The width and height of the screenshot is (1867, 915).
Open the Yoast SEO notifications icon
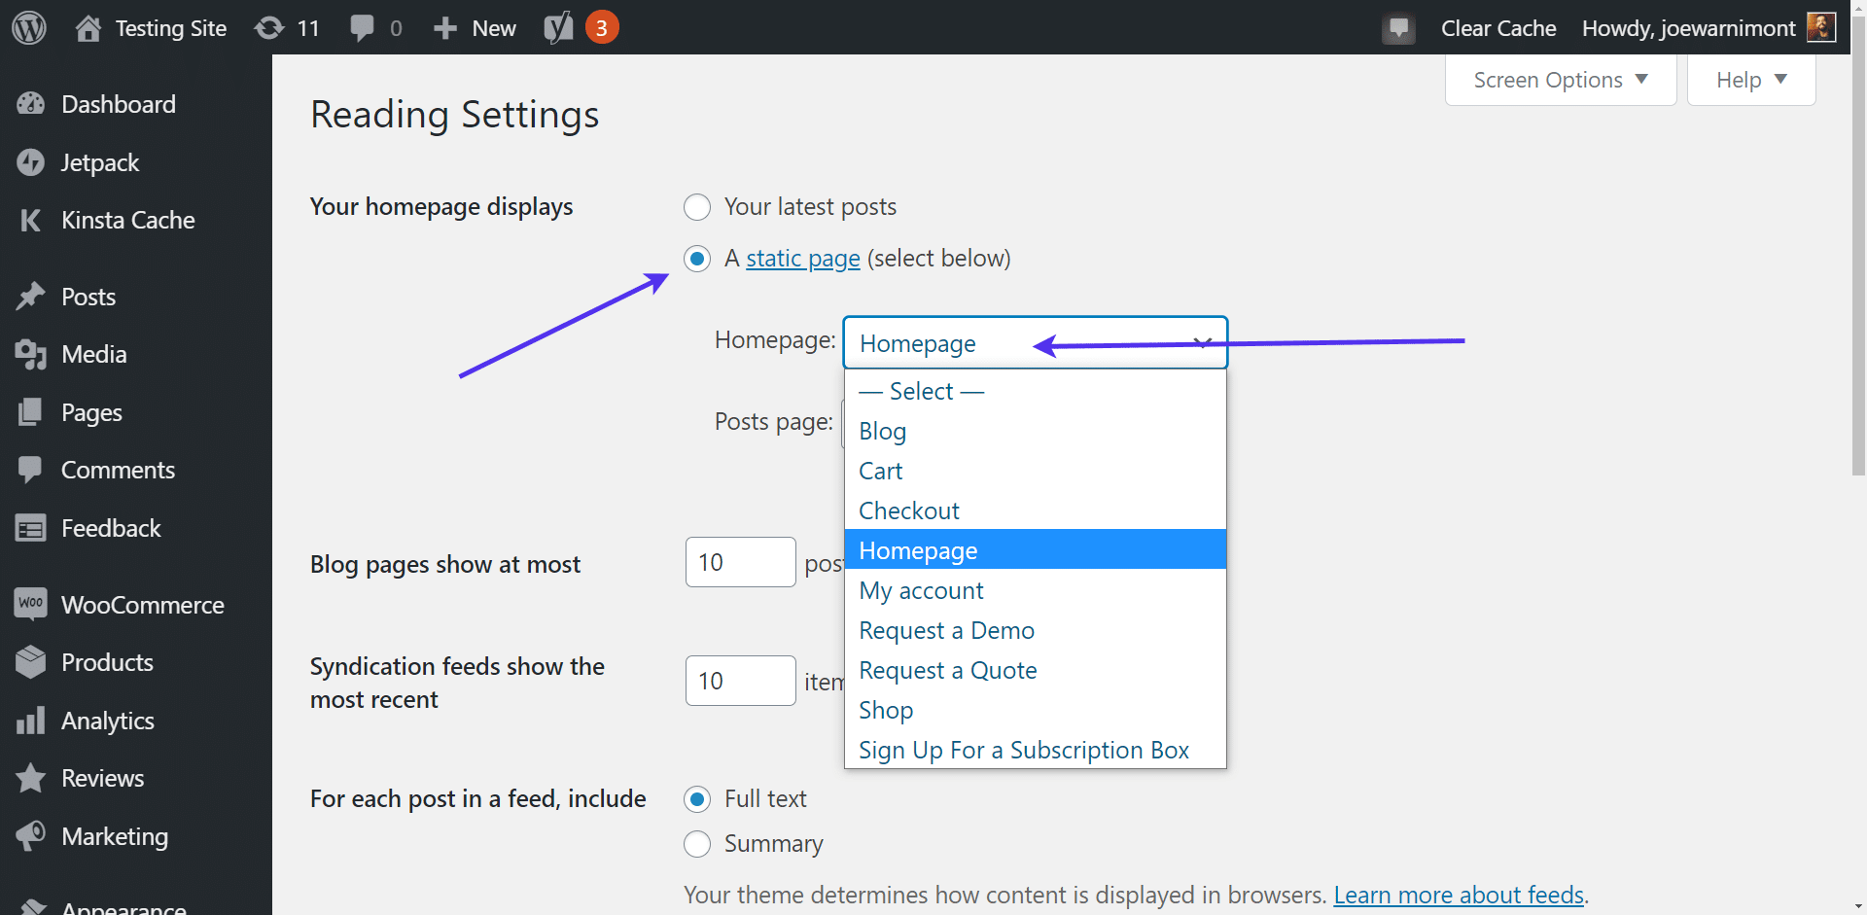coord(559,28)
